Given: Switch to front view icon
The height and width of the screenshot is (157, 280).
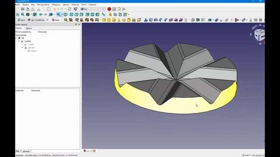Looking at the screenshot, I should point(71,14).
